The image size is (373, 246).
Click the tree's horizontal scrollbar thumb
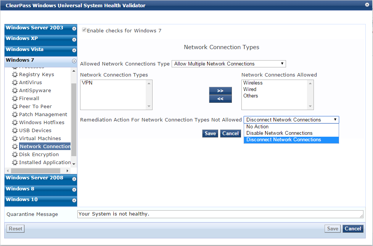point(36,171)
